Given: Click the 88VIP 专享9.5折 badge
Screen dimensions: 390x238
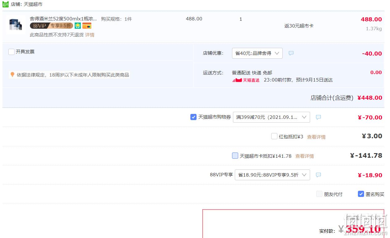Looking at the screenshot, I should [x=52, y=26].
